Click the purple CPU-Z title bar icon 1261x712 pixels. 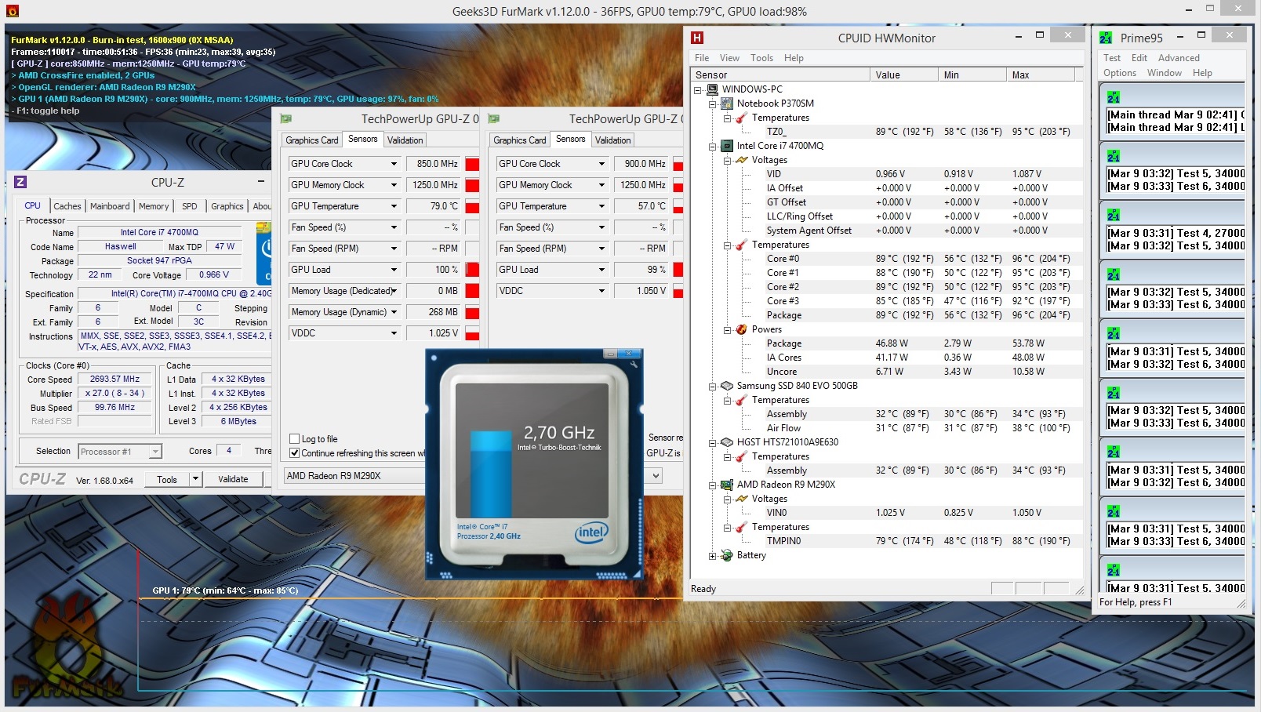tap(21, 182)
